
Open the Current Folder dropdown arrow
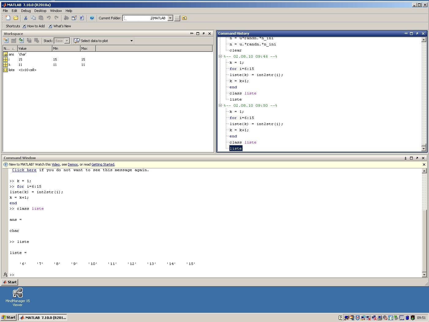(x=170, y=18)
